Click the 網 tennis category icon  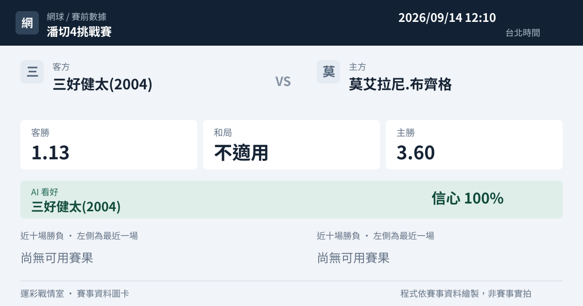(x=27, y=23)
